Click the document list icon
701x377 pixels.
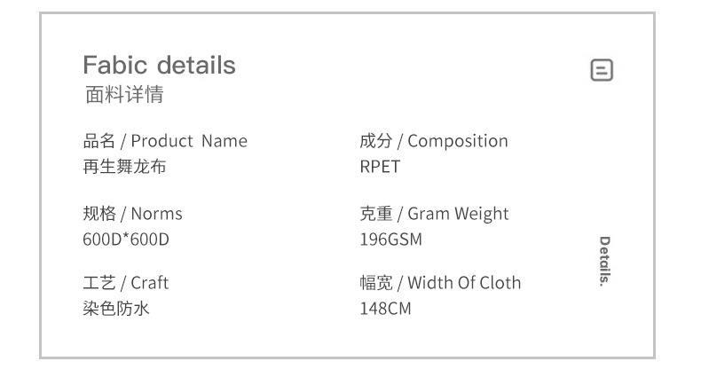[x=602, y=69]
